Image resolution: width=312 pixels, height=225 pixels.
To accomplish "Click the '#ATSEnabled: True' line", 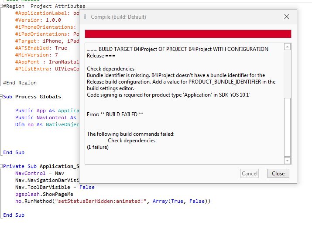I will (x=41, y=48).
